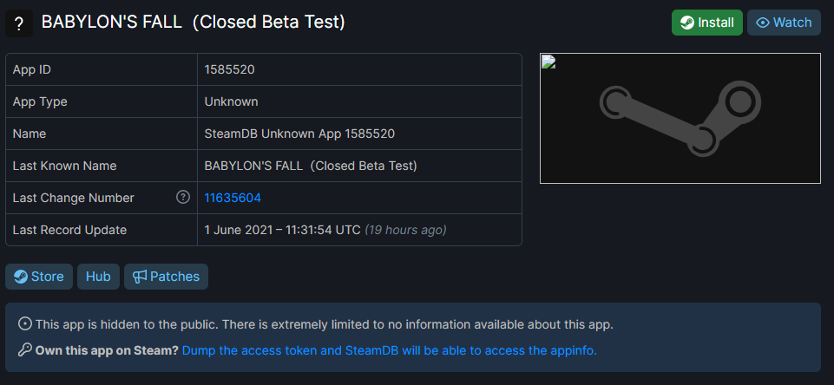This screenshot has width=834, height=385.
Task: Select the App ID value 1585520
Action: [x=229, y=69]
